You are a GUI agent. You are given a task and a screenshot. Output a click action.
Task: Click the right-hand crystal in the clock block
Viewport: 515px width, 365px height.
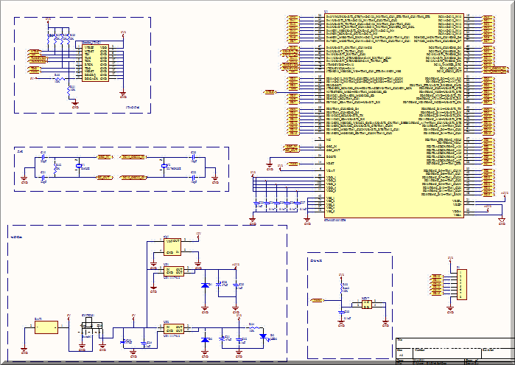tap(164, 167)
